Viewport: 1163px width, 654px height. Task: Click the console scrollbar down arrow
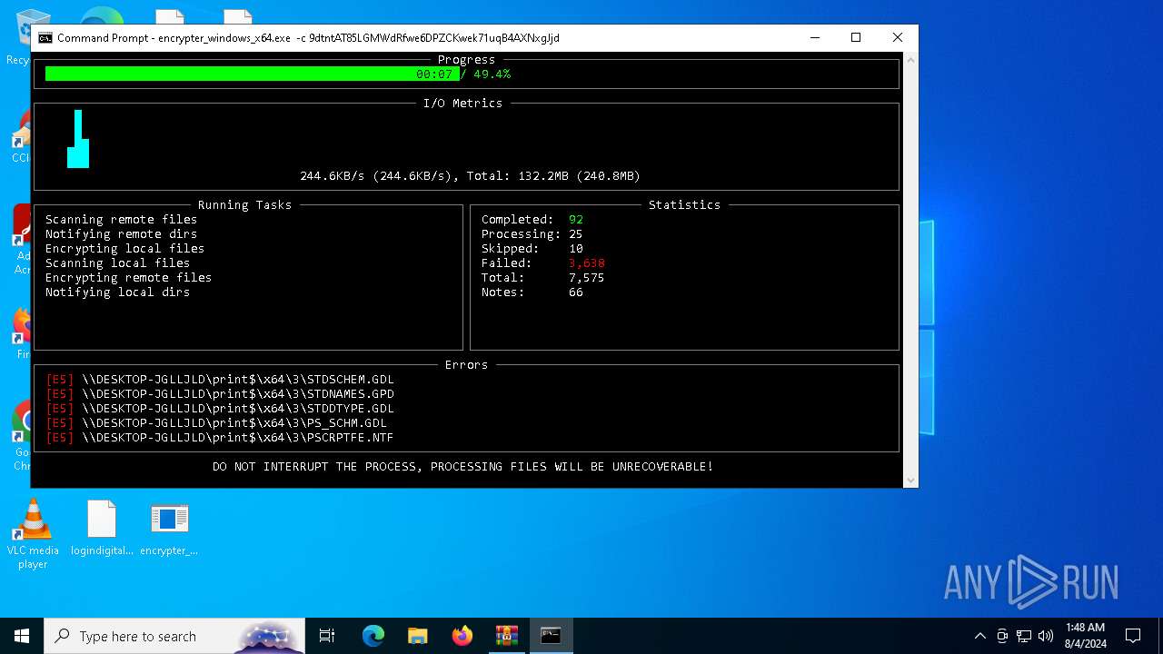coord(911,481)
